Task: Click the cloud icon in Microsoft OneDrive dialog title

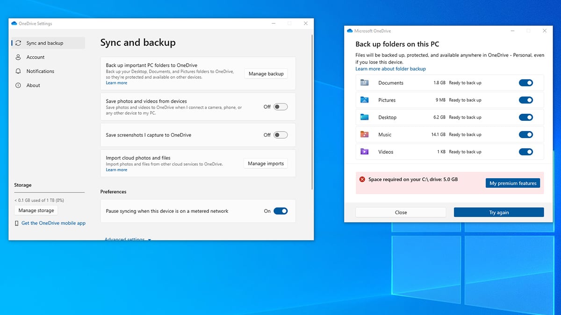Action: pyautogui.click(x=350, y=31)
